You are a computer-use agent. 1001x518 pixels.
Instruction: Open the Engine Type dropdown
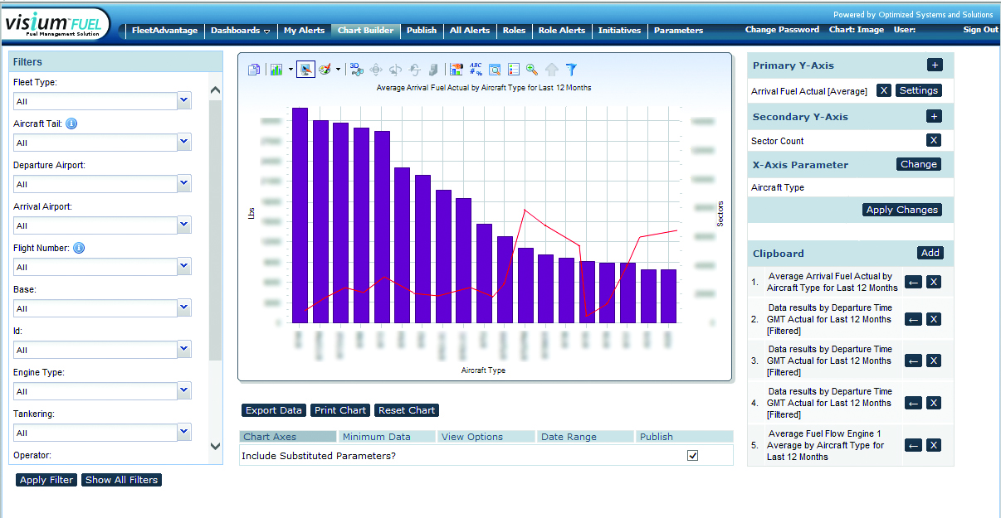[184, 390]
